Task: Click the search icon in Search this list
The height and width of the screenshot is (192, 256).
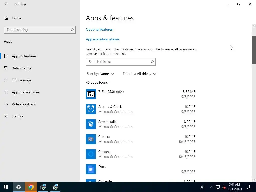Action: click(x=152, y=62)
